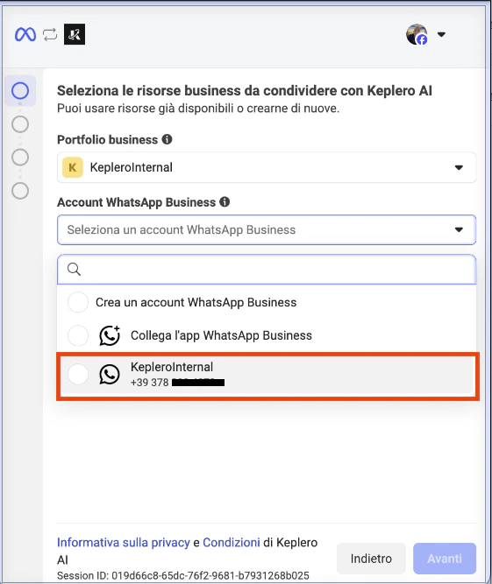Screen dimensions: 492x584
Task: Click info icon next to Portfolio business
Action: coord(167,139)
